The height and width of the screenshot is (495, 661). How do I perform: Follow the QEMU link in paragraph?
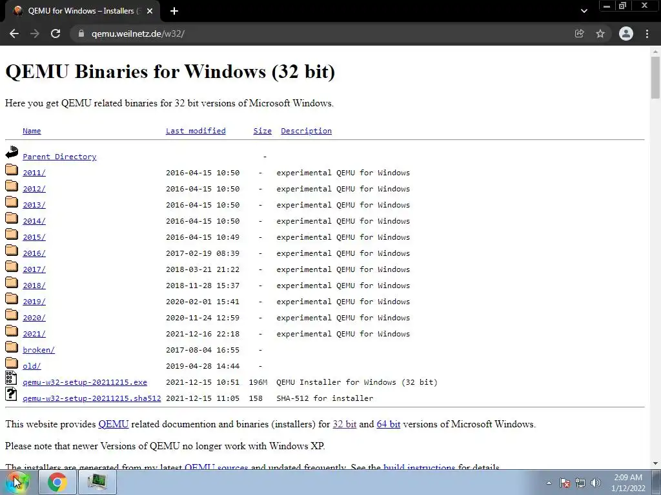(114, 424)
